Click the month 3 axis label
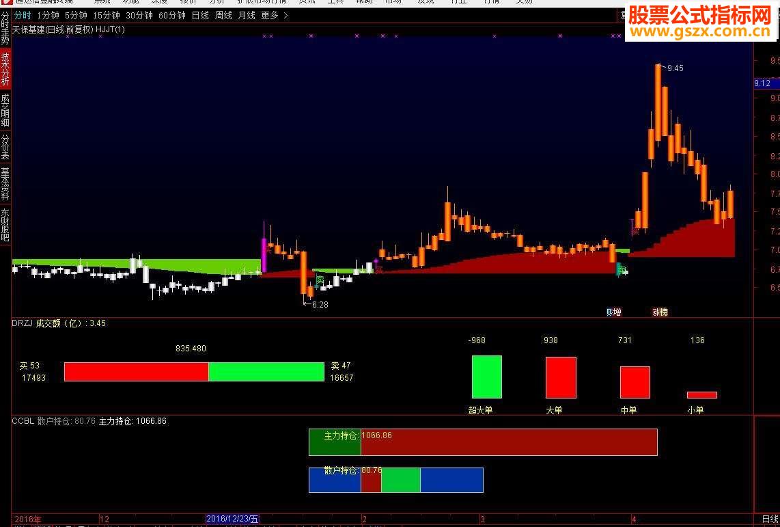Screen dimensions: 780x527 coord(482,519)
